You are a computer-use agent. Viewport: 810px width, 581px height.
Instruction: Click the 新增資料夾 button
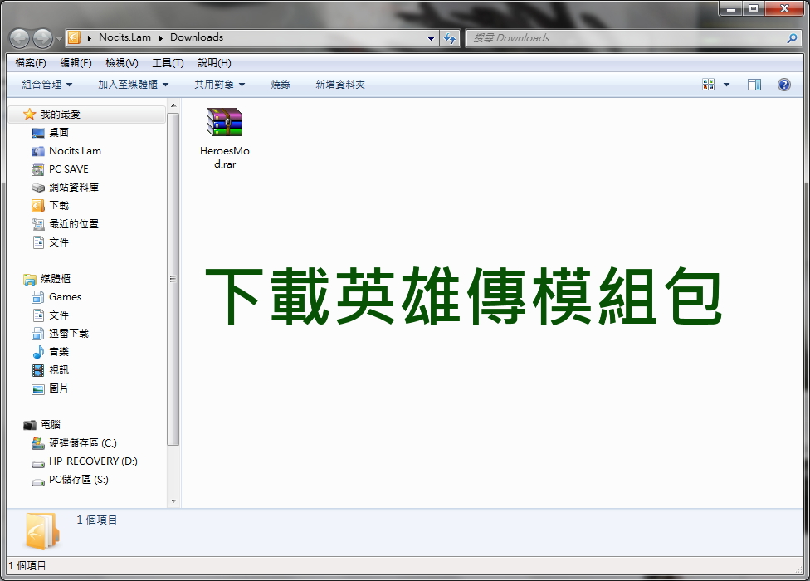tap(340, 85)
